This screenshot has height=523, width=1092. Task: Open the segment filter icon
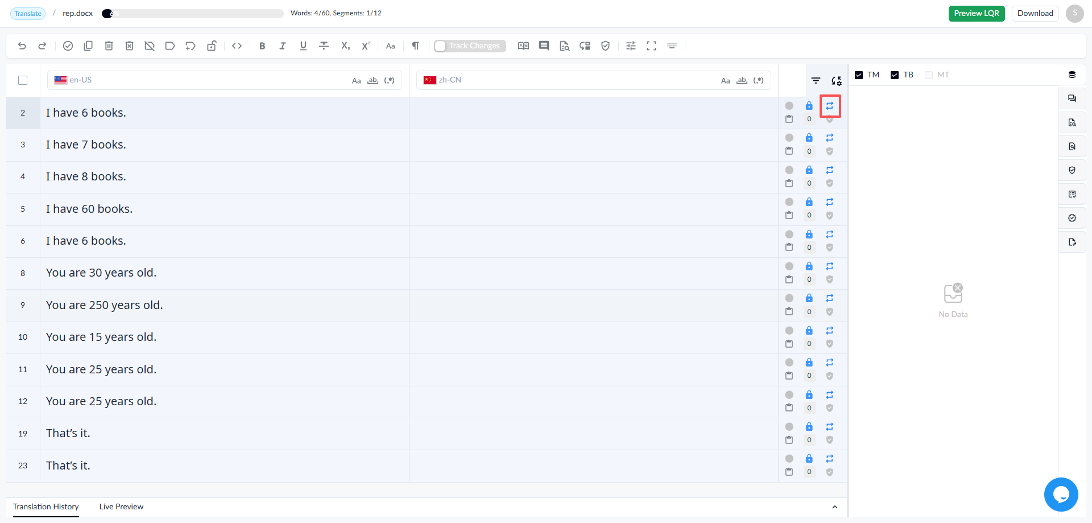click(x=816, y=81)
